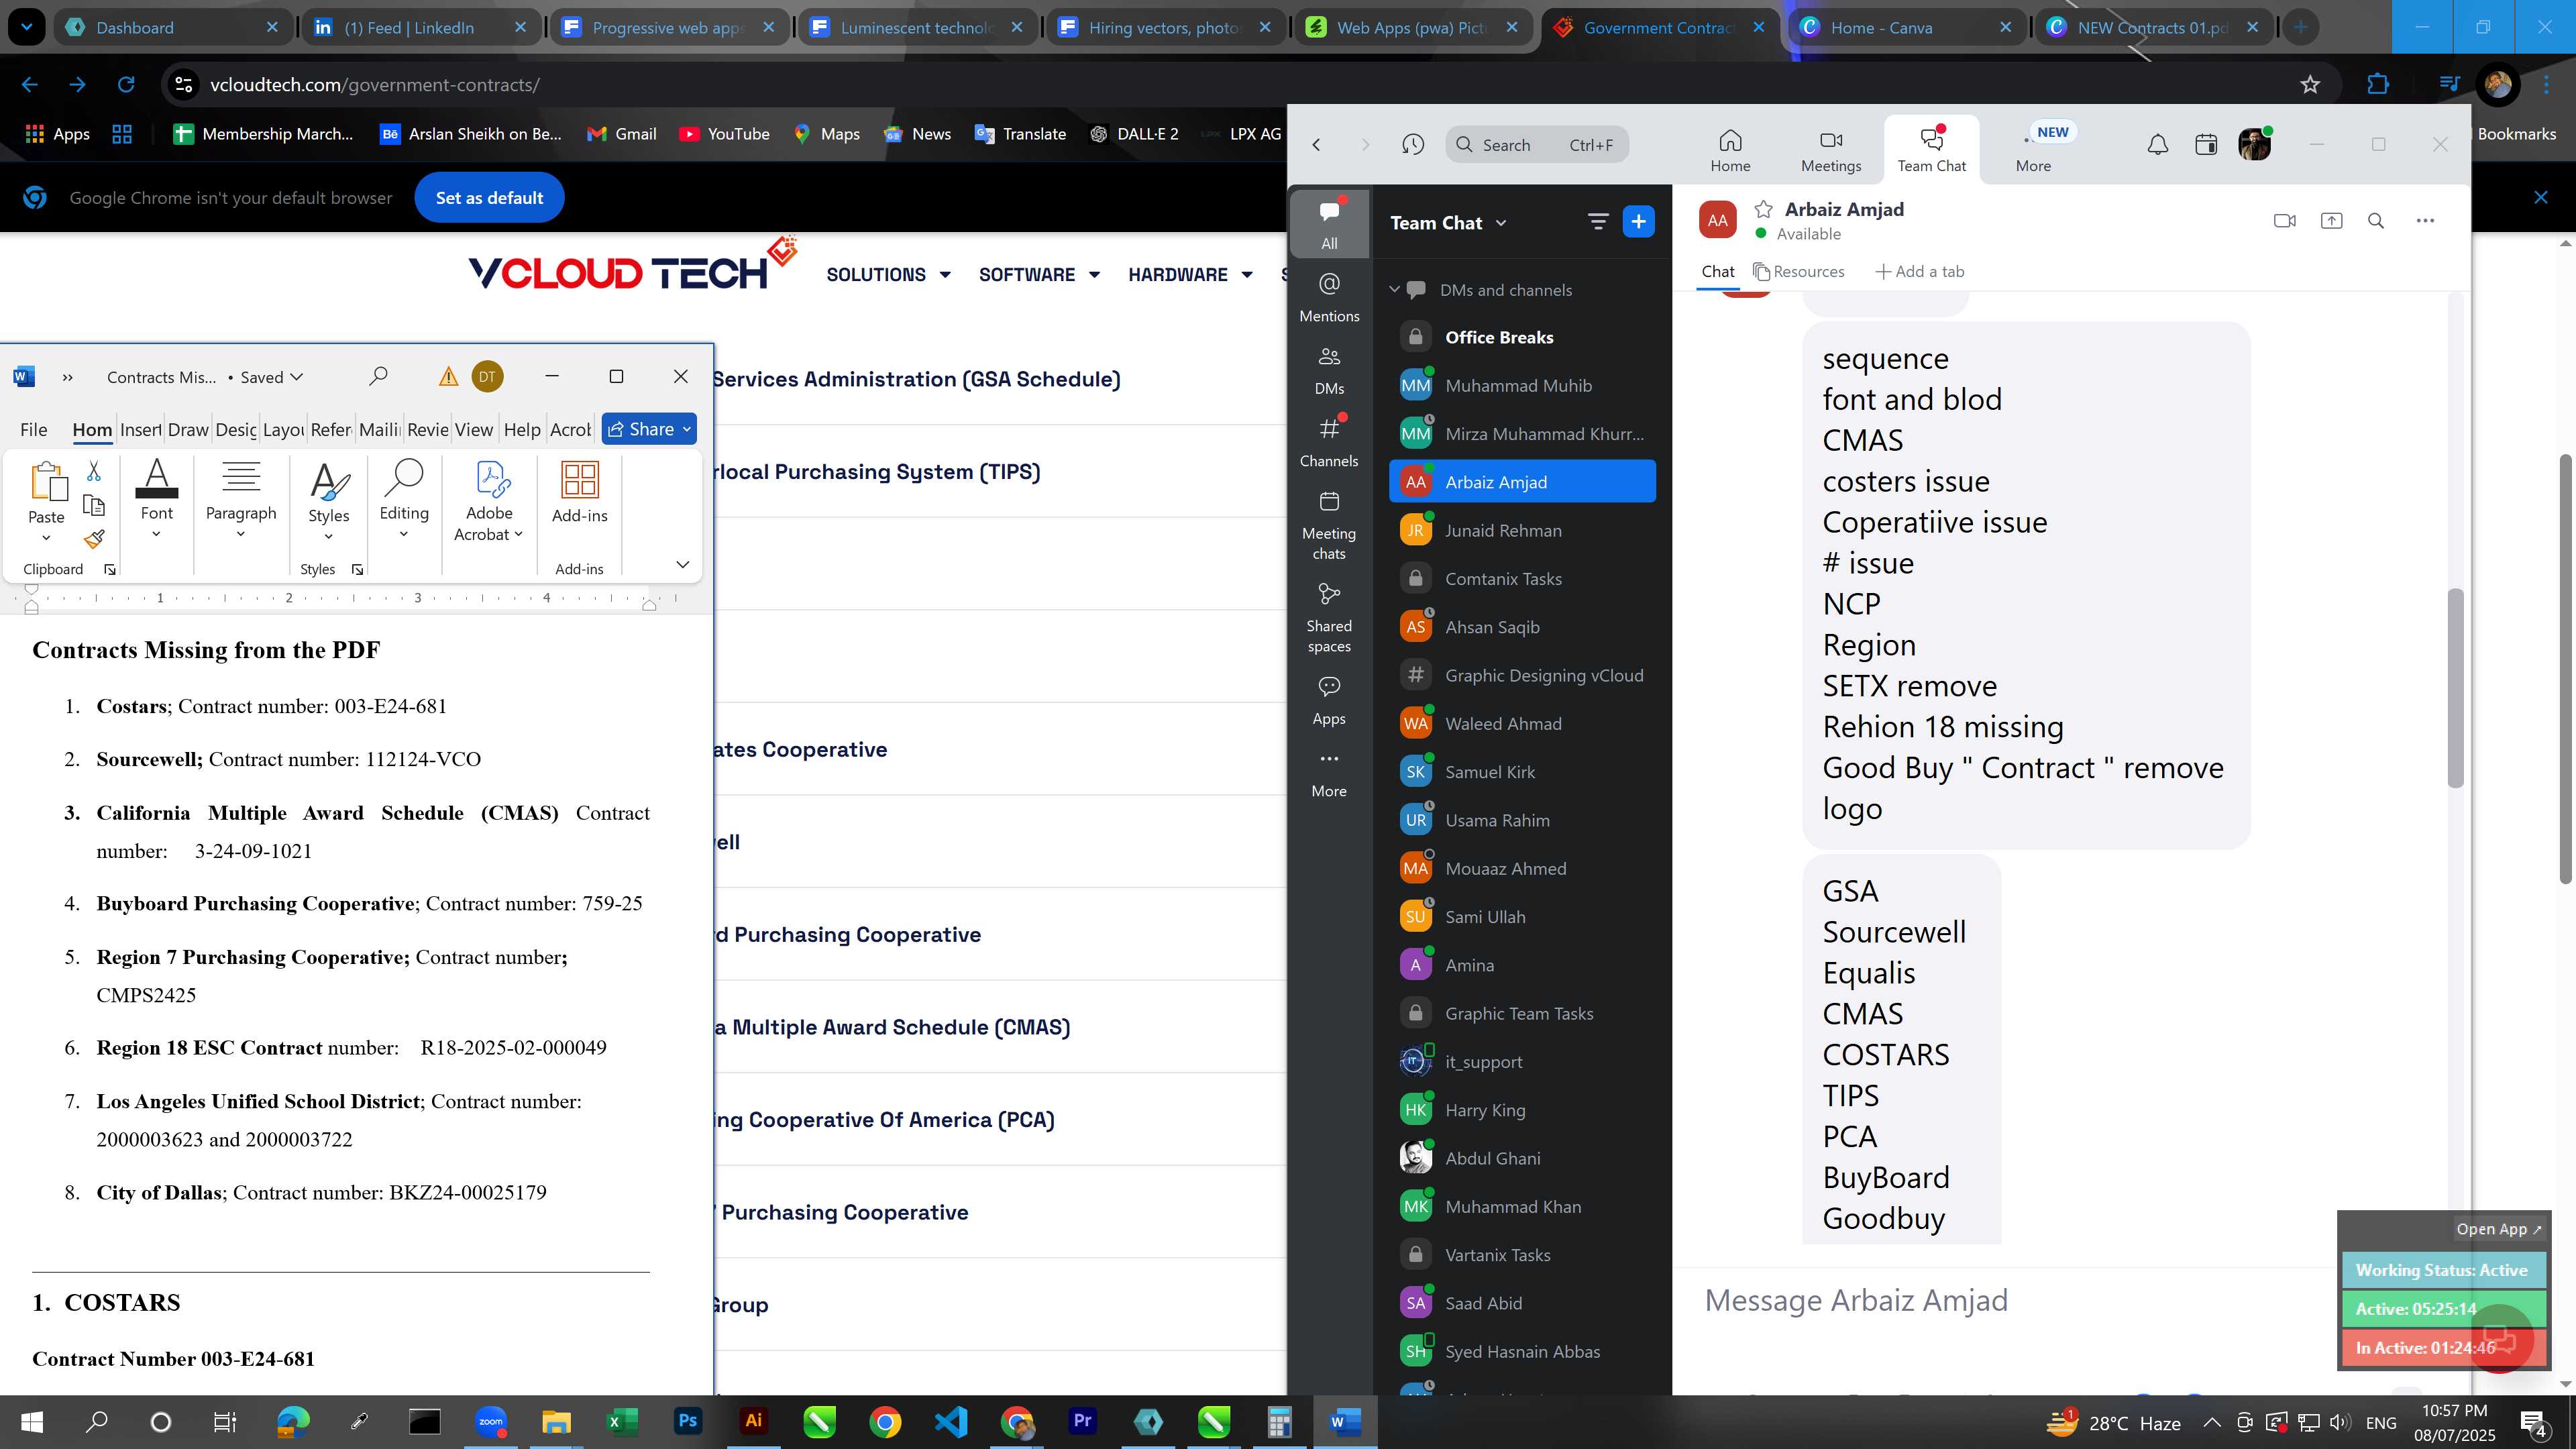This screenshot has width=2576, height=1449.
Task: Click the warning triangle icon in Word title bar
Action: click(x=448, y=376)
